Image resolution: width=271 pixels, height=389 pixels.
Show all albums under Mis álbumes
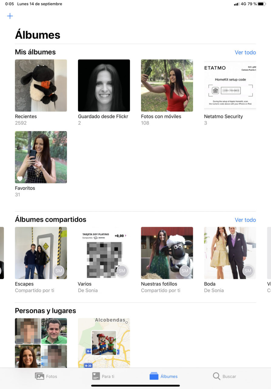click(245, 52)
